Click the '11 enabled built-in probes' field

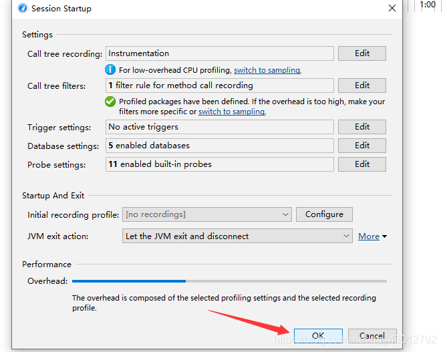pyautogui.click(x=219, y=164)
